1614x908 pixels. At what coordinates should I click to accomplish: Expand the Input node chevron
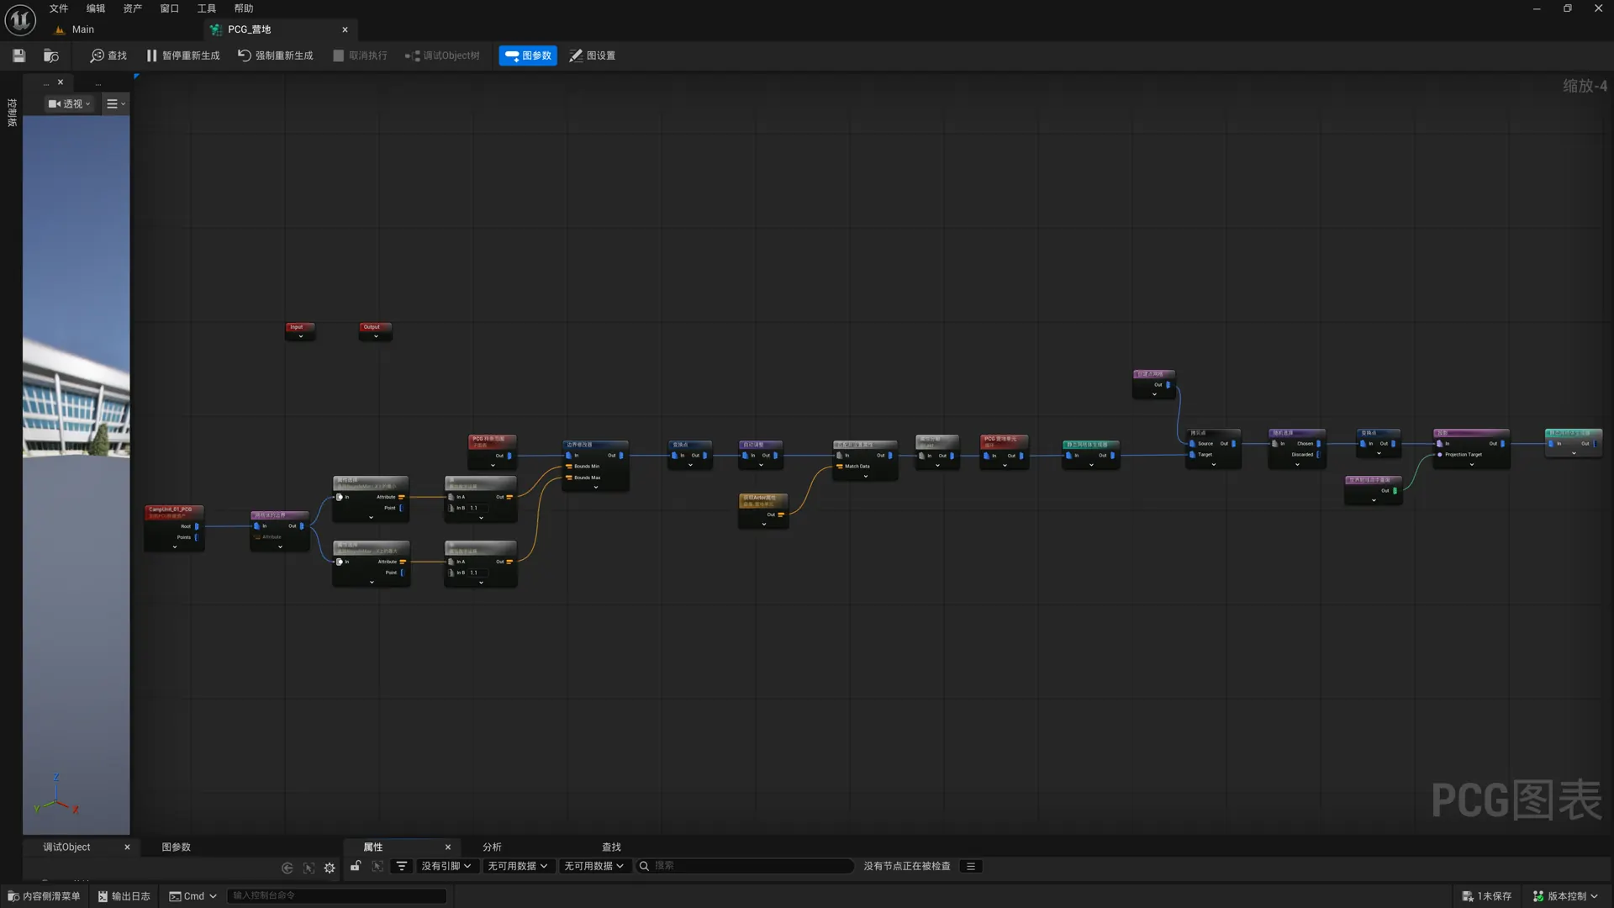click(300, 336)
